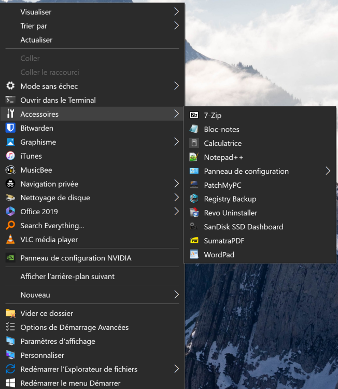Click the Office 2019 icon

(x=10, y=212)
